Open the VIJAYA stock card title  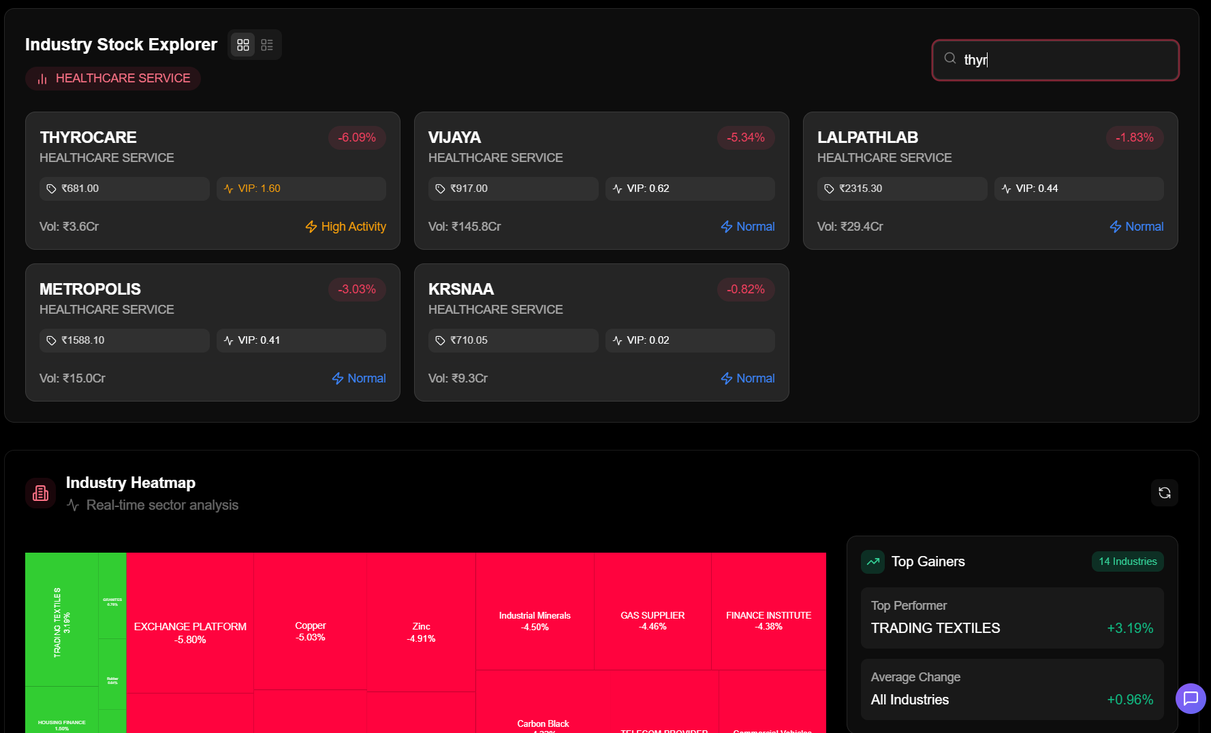point(454,137)
